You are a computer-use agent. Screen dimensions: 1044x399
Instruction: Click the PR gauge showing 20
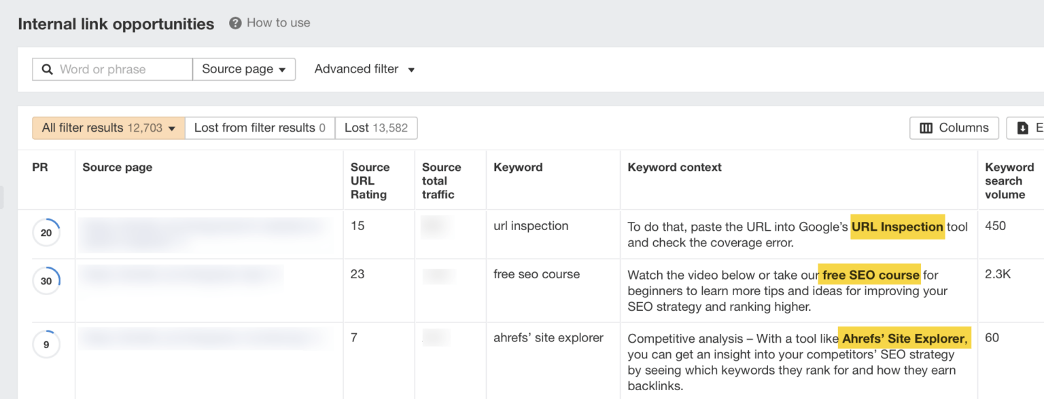[46, 232]
